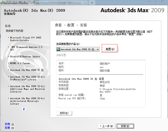Click the 微软用户 name value
The height and width of the screenshot is (132, 168).
coord(105,64)
